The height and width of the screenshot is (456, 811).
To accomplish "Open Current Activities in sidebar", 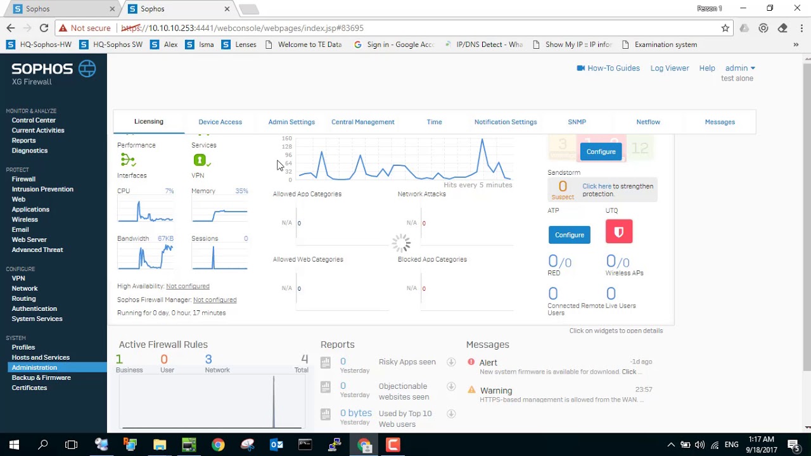I will click(38, 130).
